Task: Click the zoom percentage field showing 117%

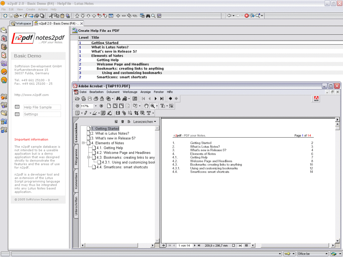Action: pos(87,106)
